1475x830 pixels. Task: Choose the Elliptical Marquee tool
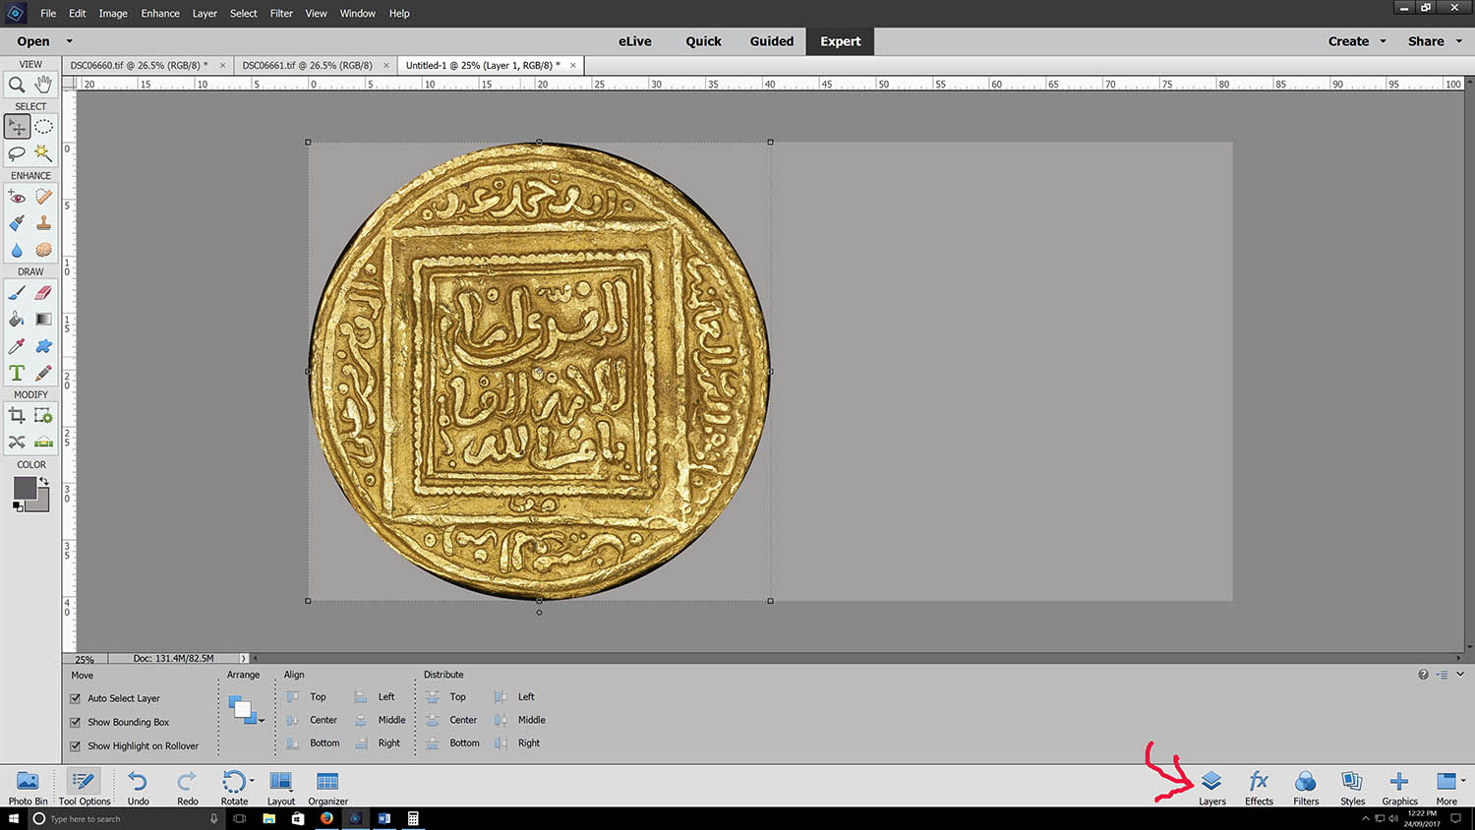(x=43, y=127)
